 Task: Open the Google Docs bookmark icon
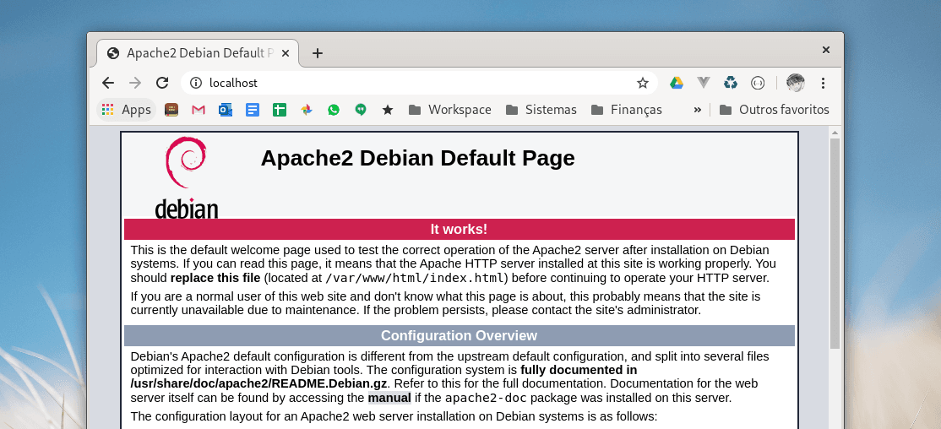coord(253,110)
